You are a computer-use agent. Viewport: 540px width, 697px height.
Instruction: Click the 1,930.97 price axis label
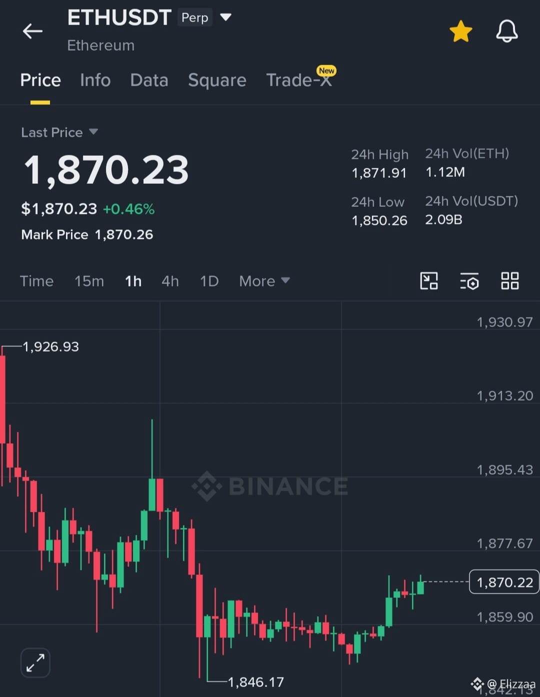[x=504, y=322]
